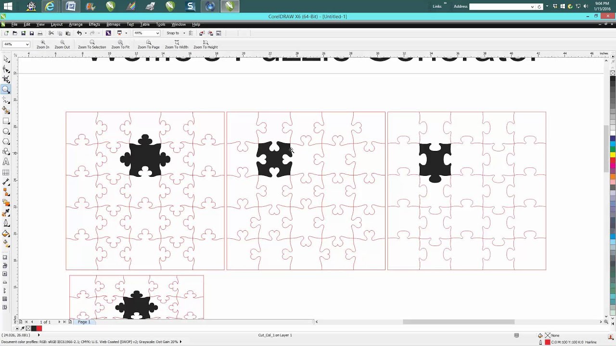Pick the magenta swatch in the color palette
Viewport: 616px width, 346px height.
613,165
